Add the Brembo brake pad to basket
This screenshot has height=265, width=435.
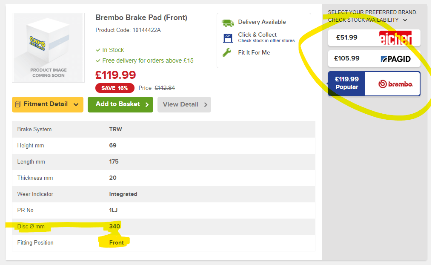[120, 104]
